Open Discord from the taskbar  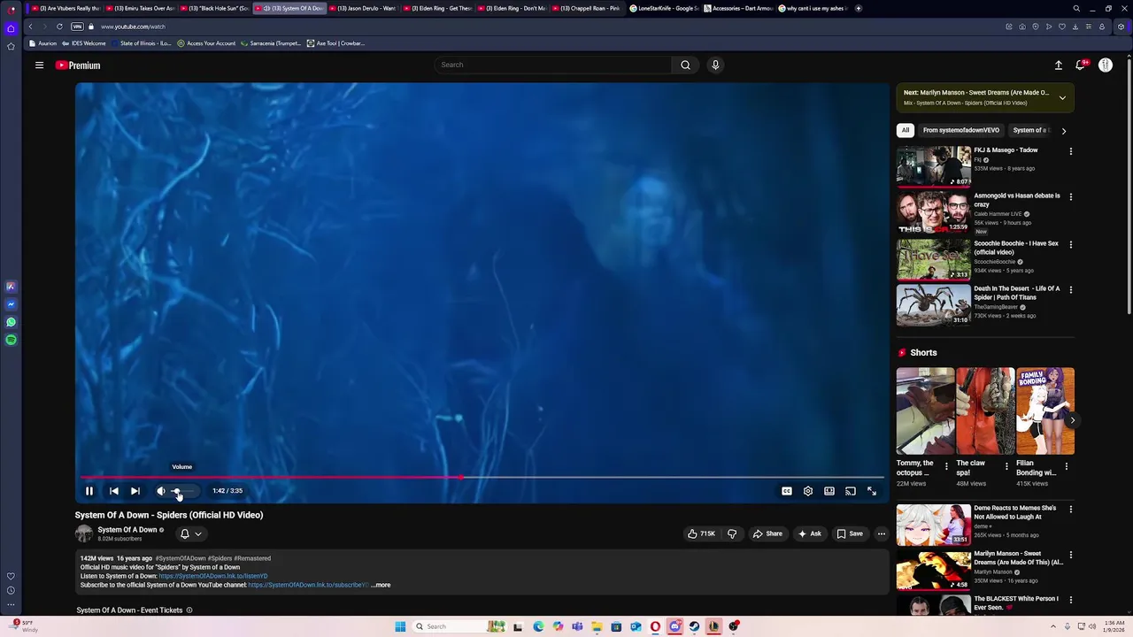674,626
